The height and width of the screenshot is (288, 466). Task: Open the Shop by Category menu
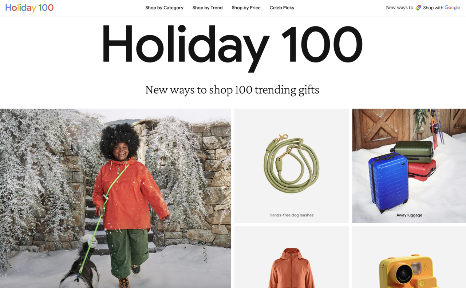164,8
